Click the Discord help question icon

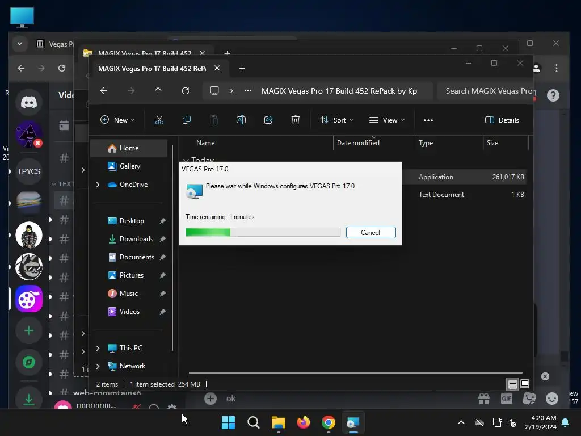coord(553,95)
